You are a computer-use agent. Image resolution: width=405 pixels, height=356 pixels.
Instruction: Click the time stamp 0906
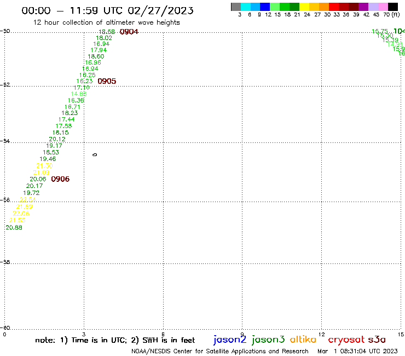(x=60, y=179)
